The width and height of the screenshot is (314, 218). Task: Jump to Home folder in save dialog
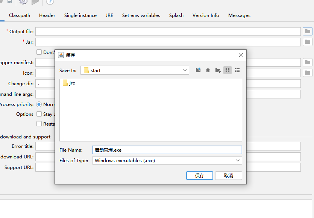[208, 70]
